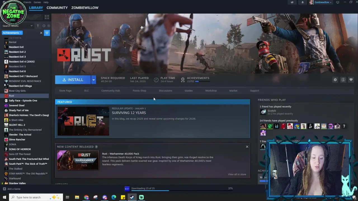Click the download progress bar
Image resolution: width=358 pixels, height=201 pixels.
click(182, 191)
